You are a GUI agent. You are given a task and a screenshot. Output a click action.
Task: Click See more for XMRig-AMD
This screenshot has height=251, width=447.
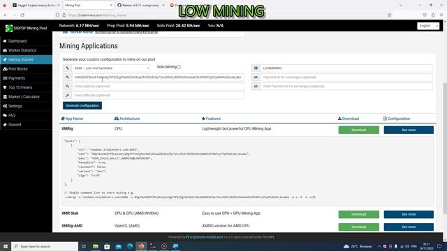(409, 227)
